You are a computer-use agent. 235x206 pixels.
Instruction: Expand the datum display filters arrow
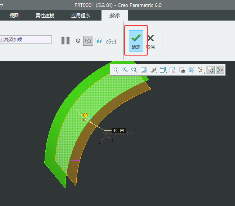point(204,73)
